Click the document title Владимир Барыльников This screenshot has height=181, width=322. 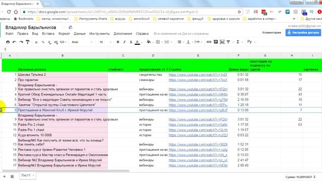(31, 27)
